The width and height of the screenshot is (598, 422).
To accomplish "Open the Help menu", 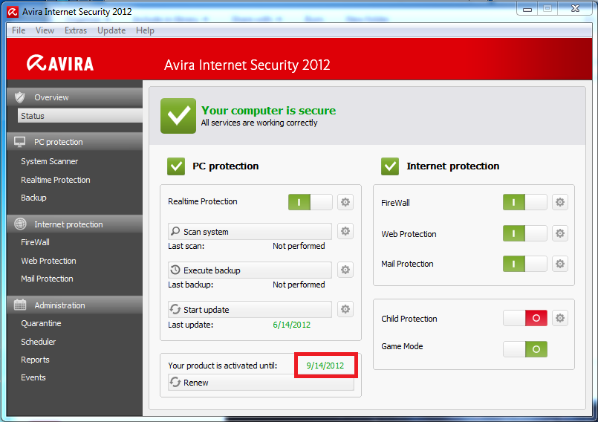I will point(145,30).
